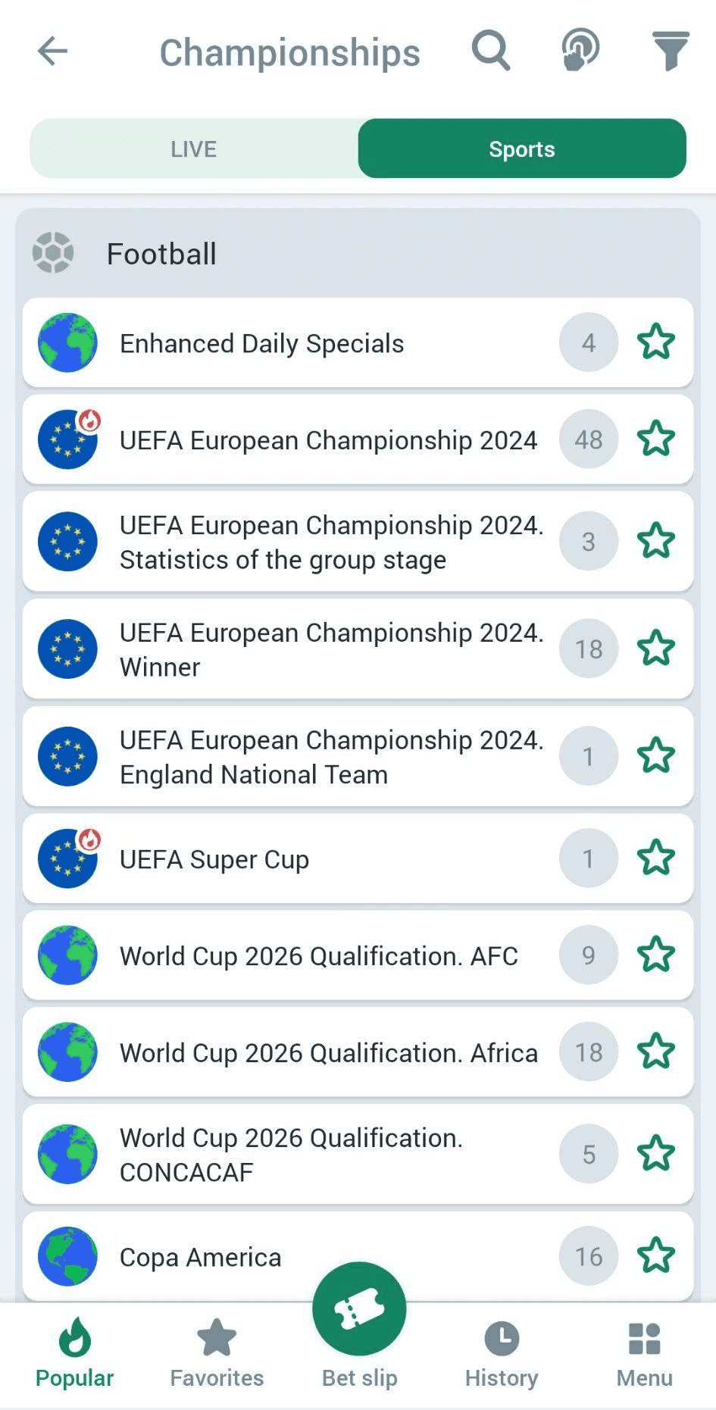Tap the back arrow icon

[52, 52]
